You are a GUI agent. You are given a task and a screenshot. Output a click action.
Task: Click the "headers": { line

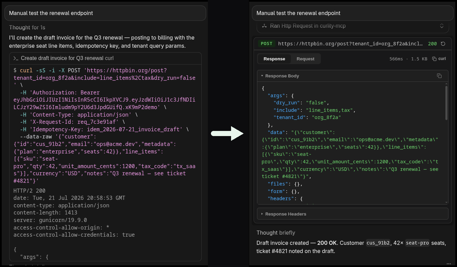coord(285,198)
